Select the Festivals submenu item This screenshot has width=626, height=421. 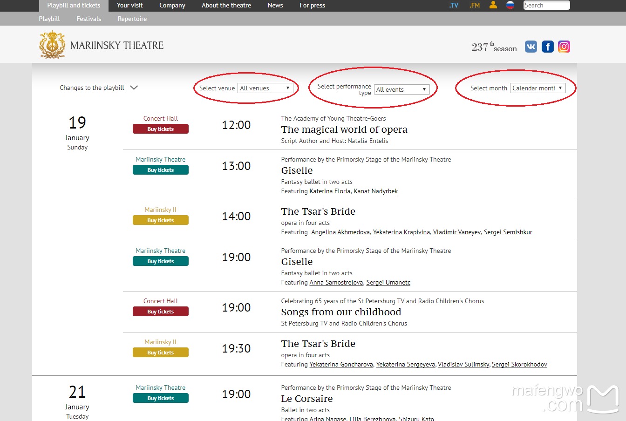pyautogui.click(x=89, y=19)
